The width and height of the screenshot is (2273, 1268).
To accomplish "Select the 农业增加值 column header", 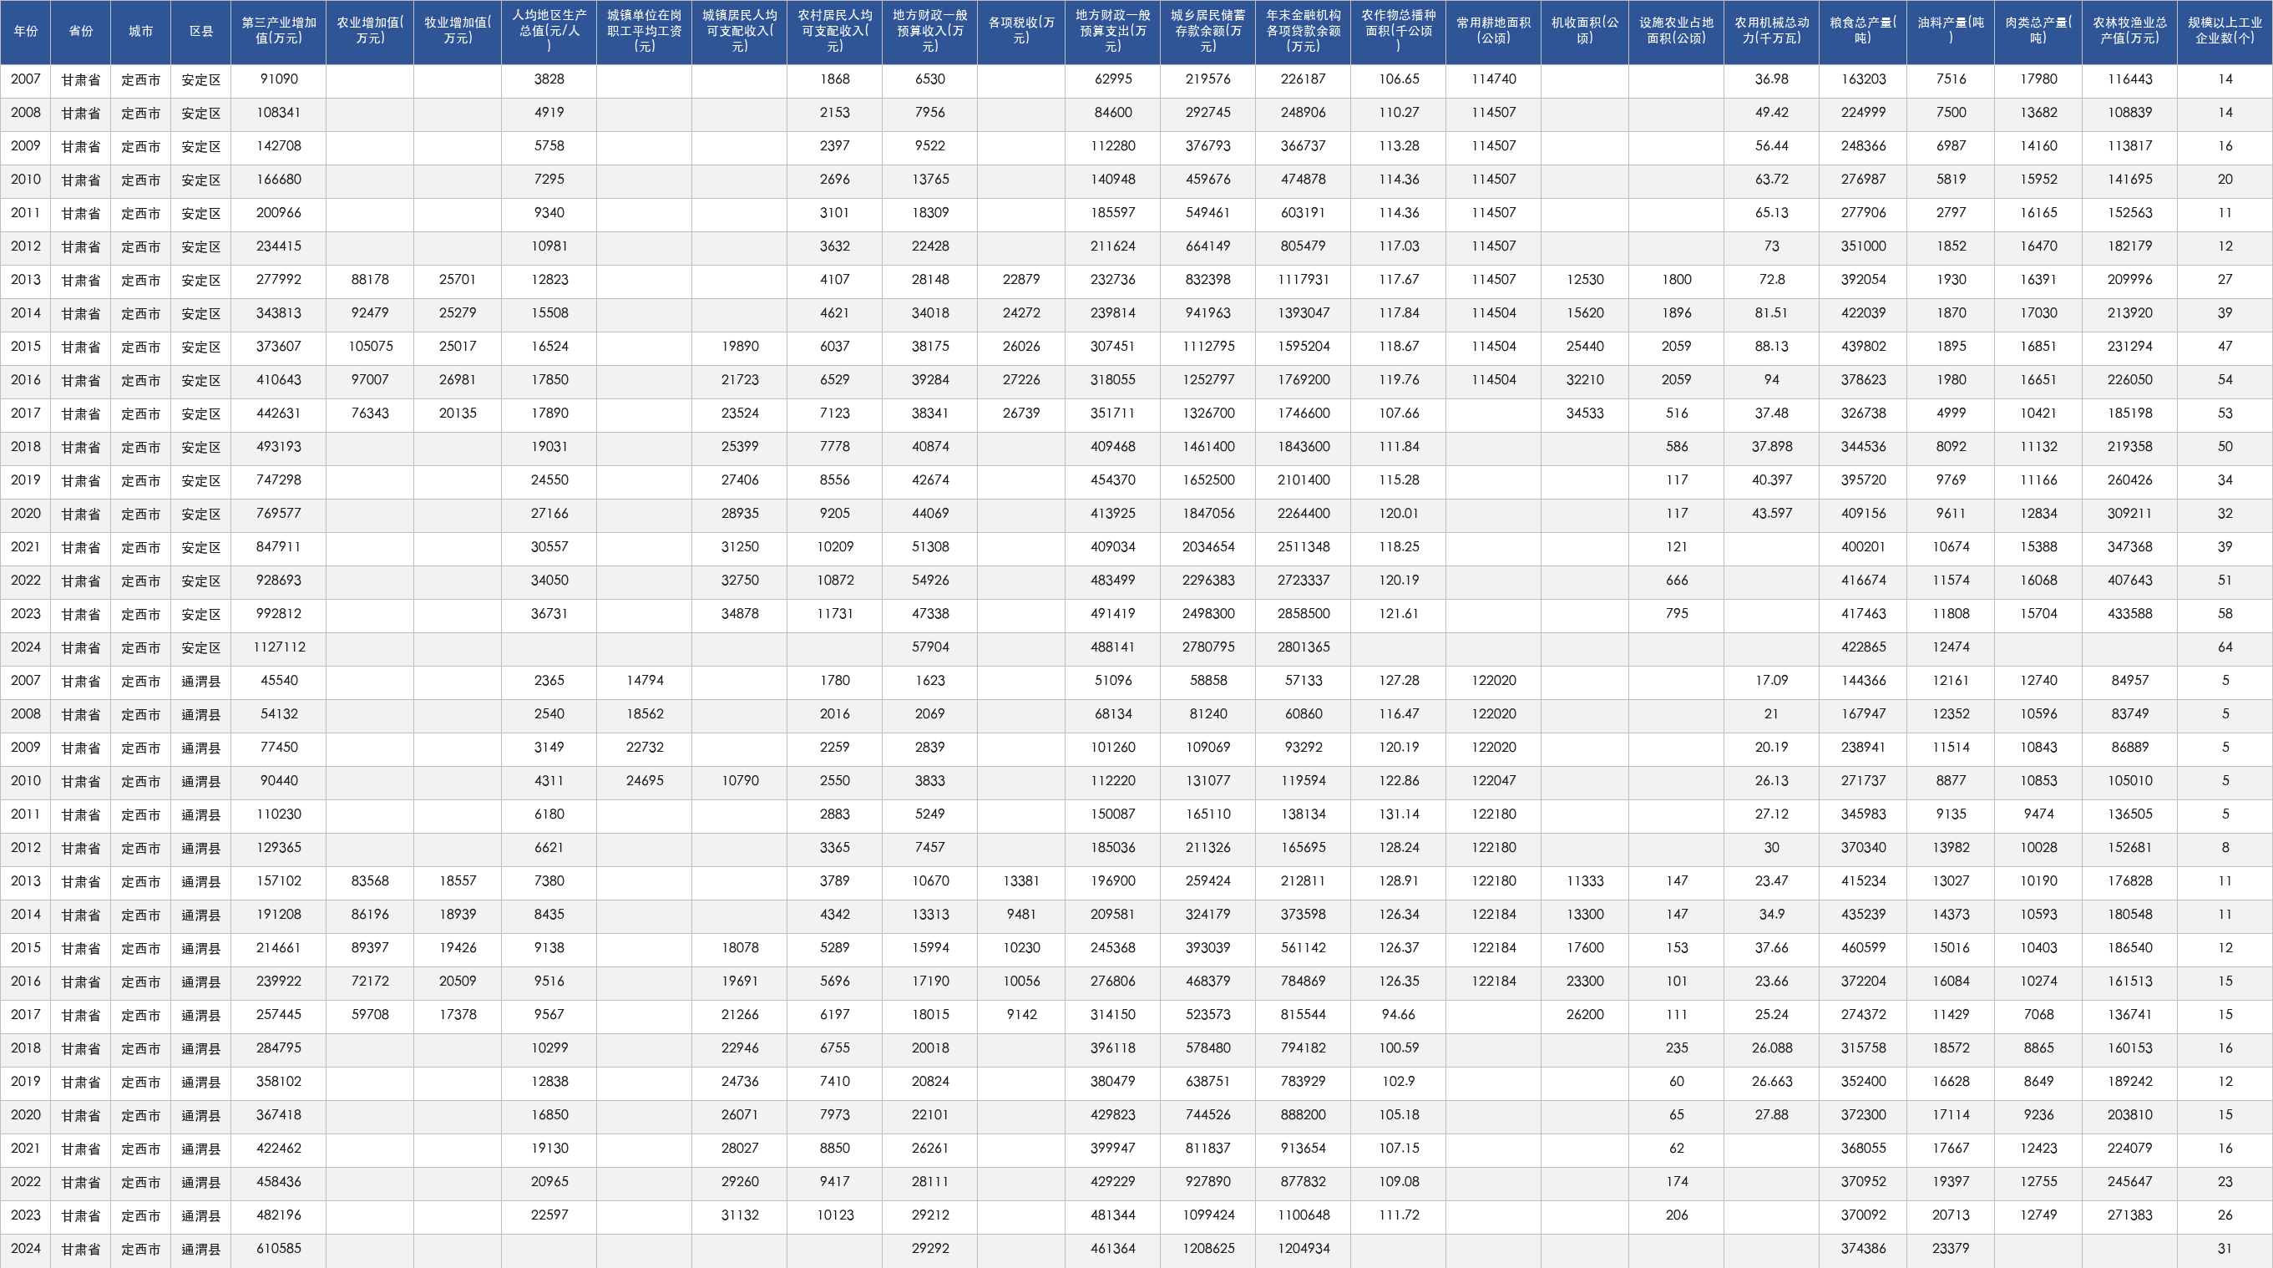I will coord(370,31).
